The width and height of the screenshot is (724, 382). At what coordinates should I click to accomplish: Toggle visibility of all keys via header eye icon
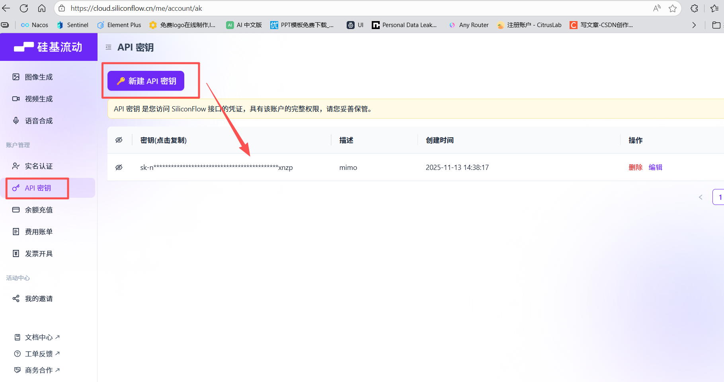119,140
